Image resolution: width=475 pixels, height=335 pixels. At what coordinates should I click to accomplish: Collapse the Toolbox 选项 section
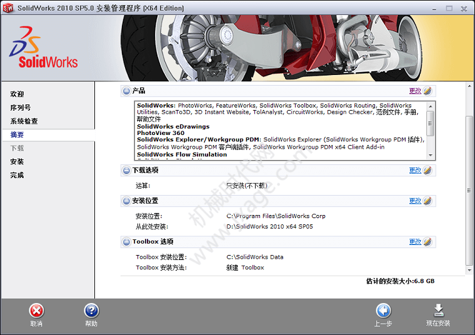click(126, 242)
